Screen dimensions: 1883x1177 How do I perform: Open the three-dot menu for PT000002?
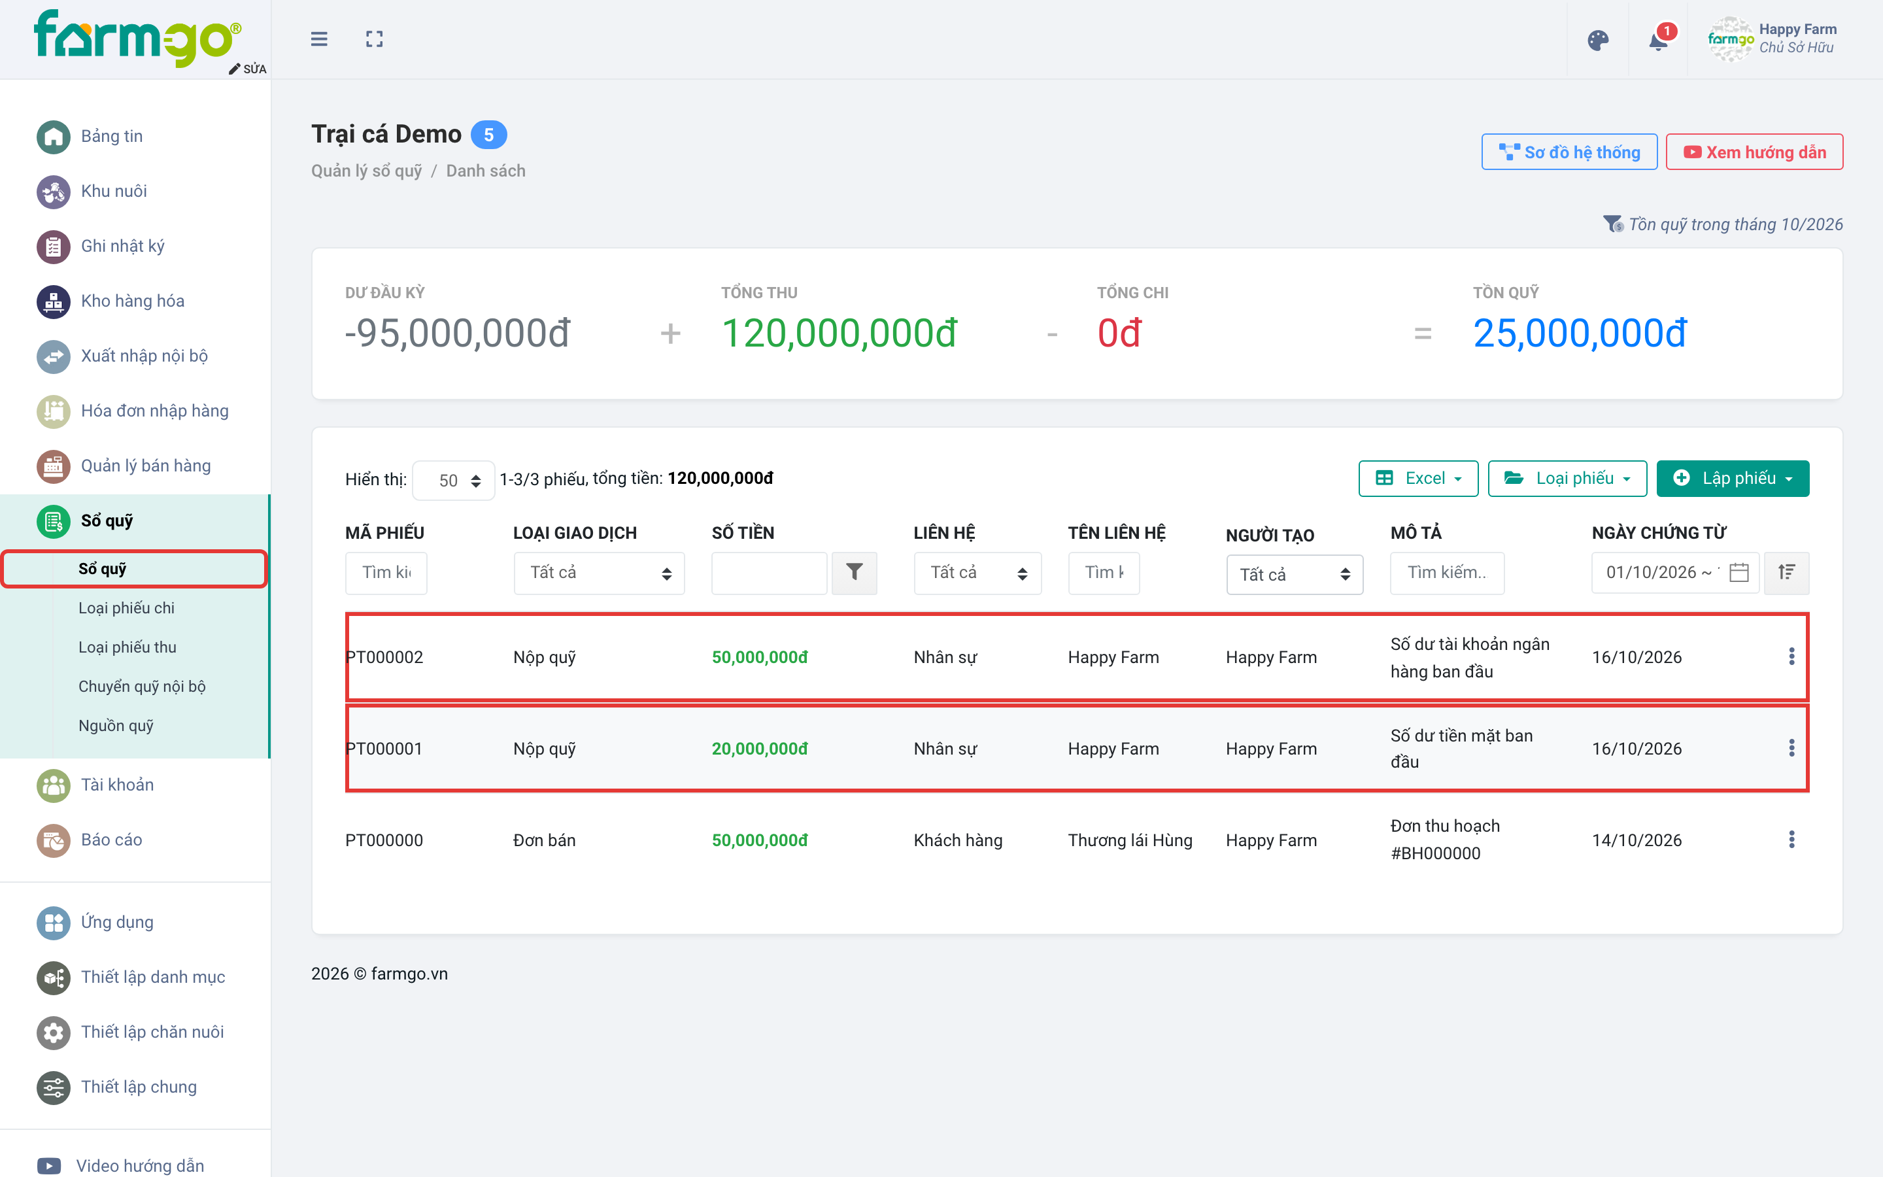pos(1791,657)
